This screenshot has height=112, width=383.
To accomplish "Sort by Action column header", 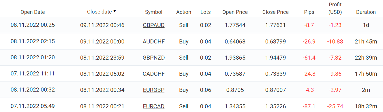I will tap(184, 12).
